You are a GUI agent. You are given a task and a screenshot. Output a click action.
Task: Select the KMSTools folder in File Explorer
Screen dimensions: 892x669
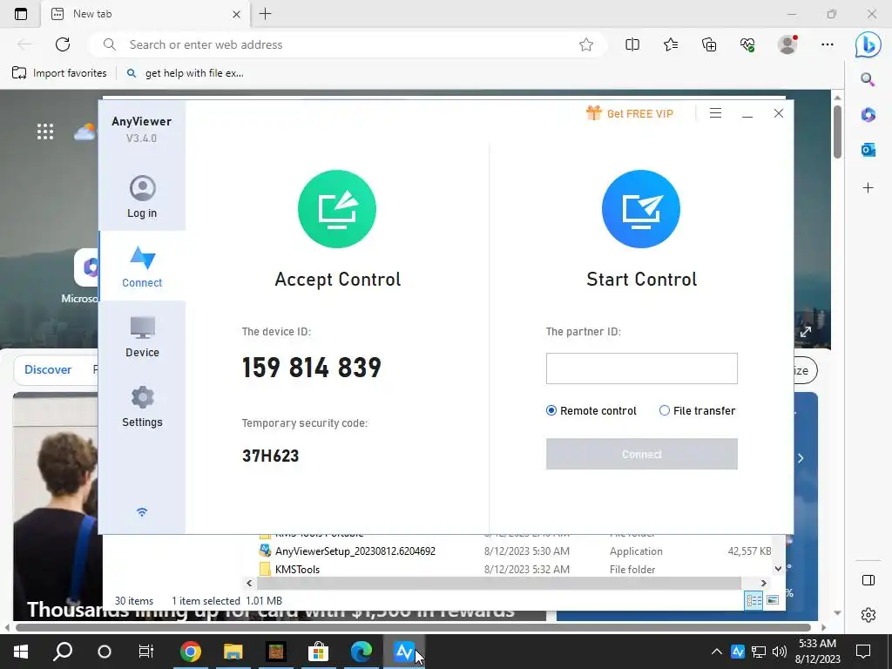click(x=297, y=569)
